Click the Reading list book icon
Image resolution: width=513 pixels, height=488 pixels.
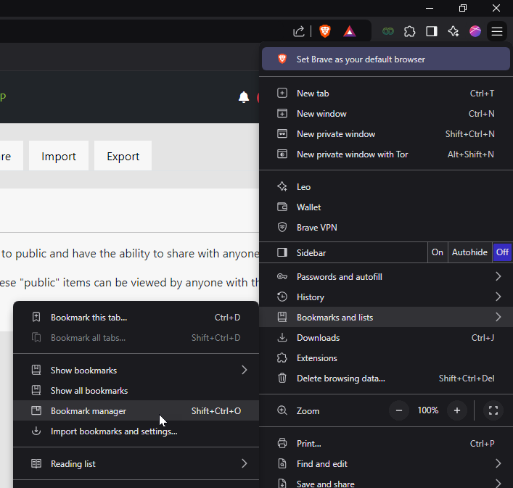point(36,464)
